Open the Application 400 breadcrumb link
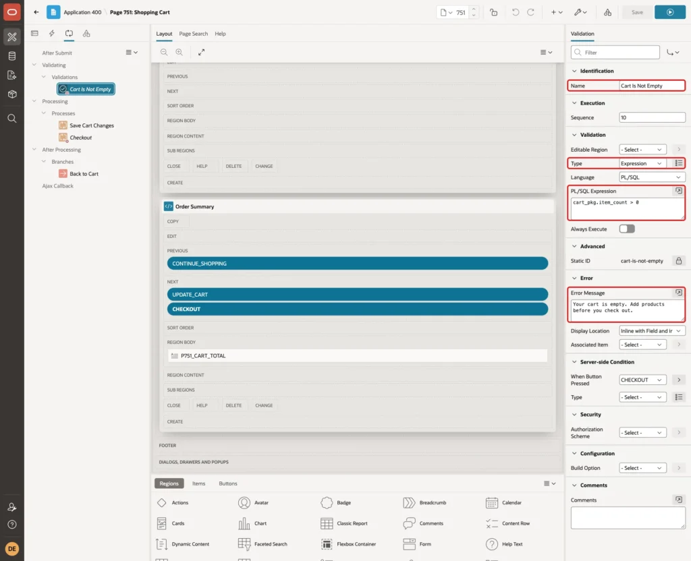 coord(82,12)
